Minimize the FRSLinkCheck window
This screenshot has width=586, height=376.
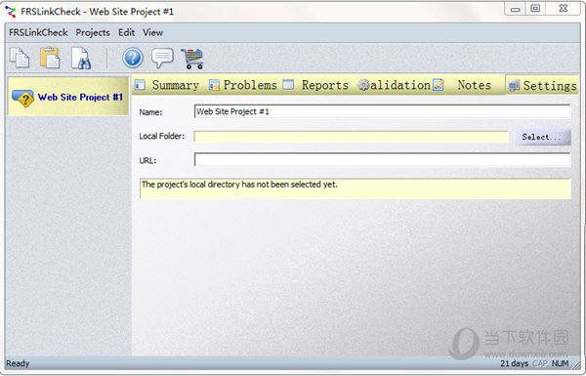coord(516,9)
